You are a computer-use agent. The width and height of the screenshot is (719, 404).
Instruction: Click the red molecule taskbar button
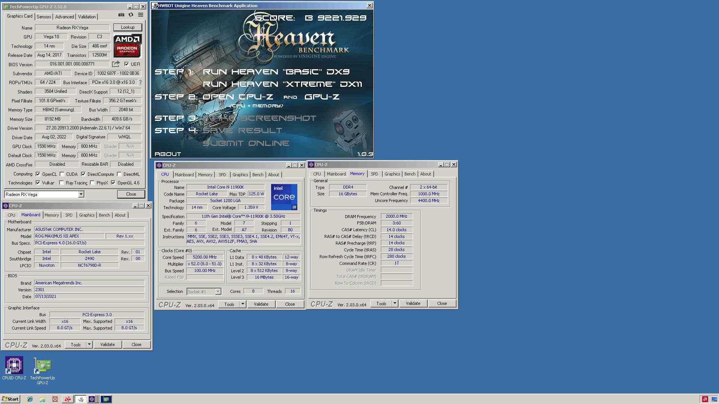pyautogui.click(x=68, y=399)
